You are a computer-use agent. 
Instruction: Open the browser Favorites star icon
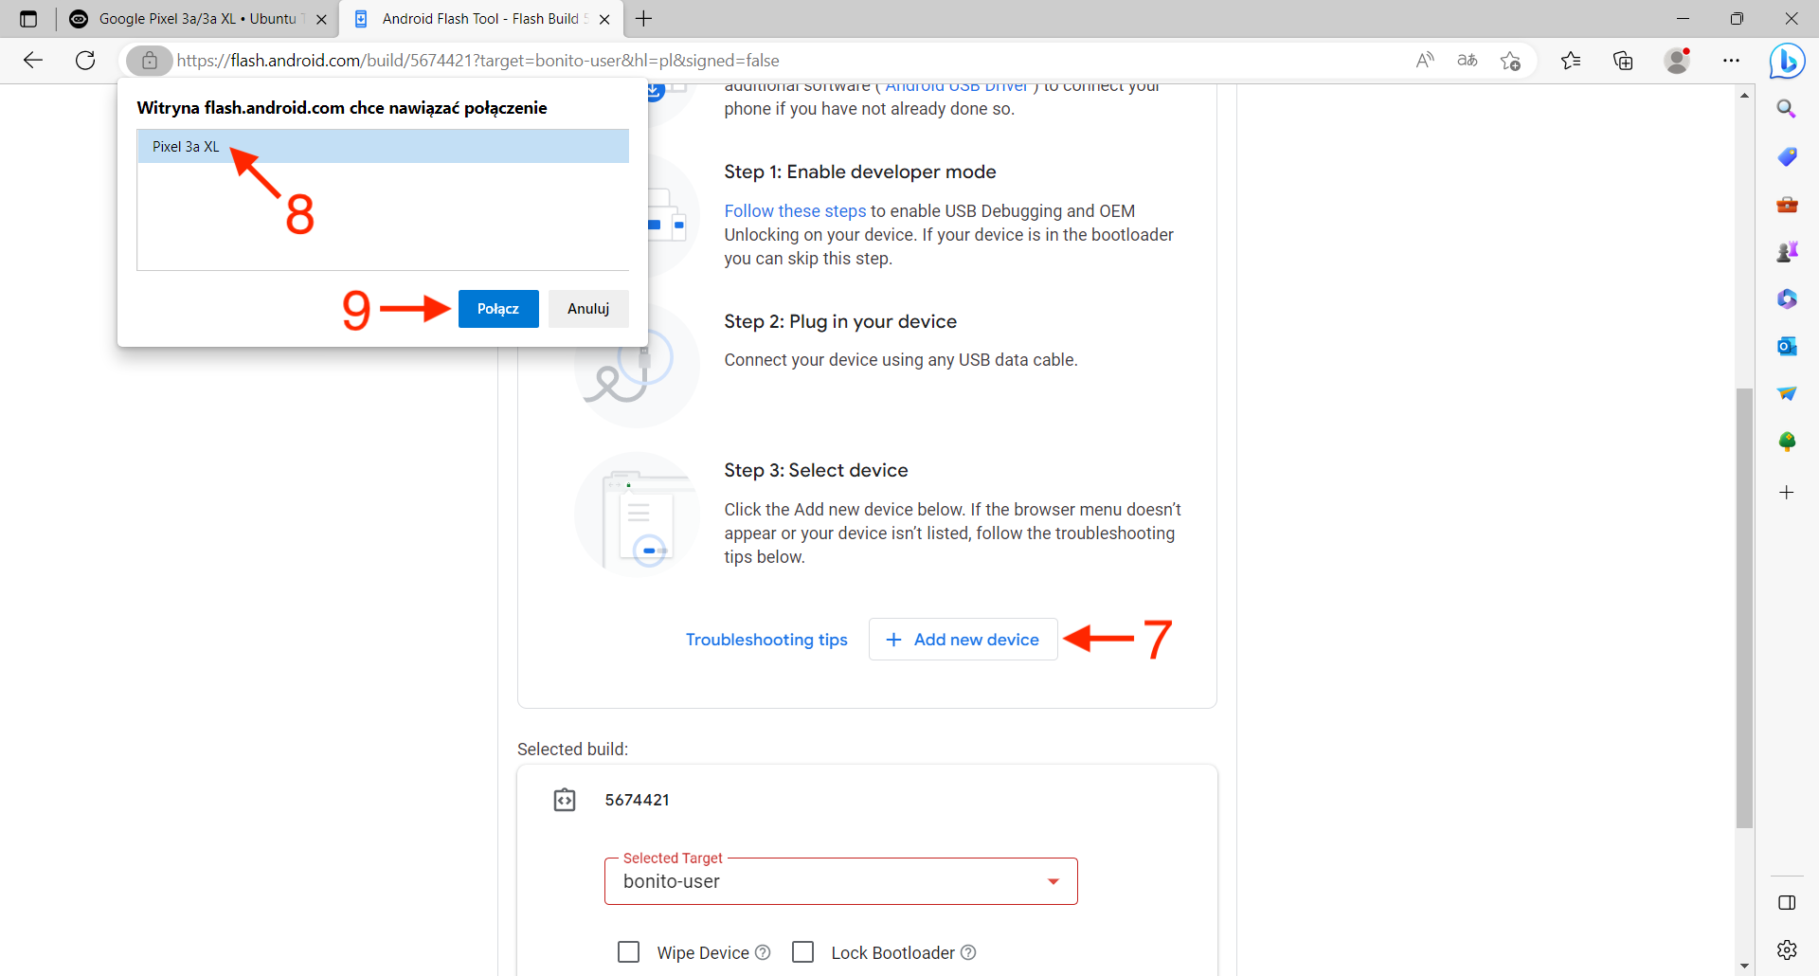[x=1571, y=61]
